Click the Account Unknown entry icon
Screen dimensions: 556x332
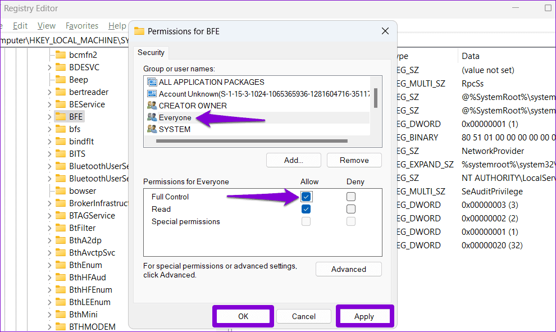[152, 94]
